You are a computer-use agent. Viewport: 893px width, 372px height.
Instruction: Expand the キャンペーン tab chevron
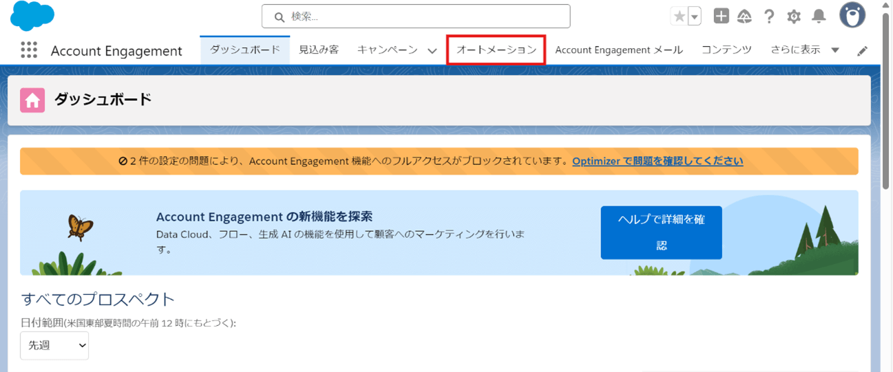click(432, 51)
